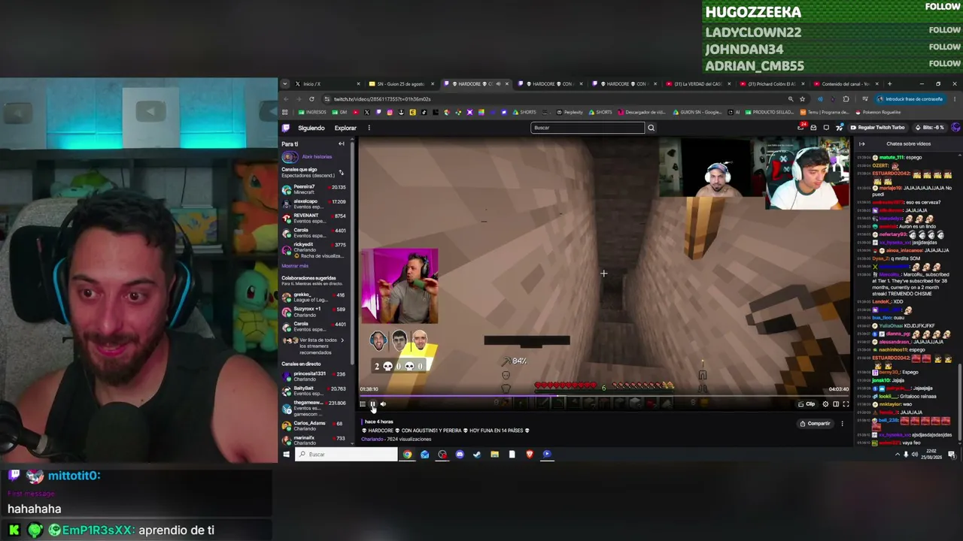The width and height of the screenshot is (963, 541).
Task: Open the player settings gear
Action: tap(825, 404)
